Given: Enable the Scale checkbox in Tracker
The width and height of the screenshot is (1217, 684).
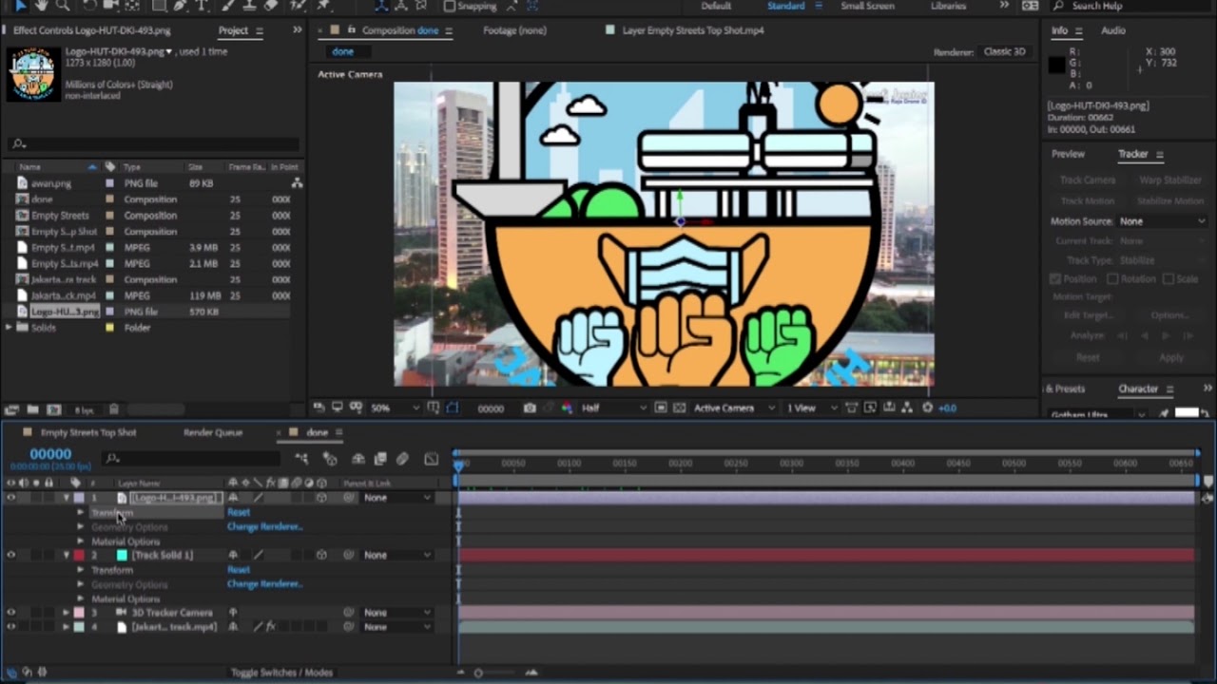Looking at the screenshot, I should (x=1168, y=279).
